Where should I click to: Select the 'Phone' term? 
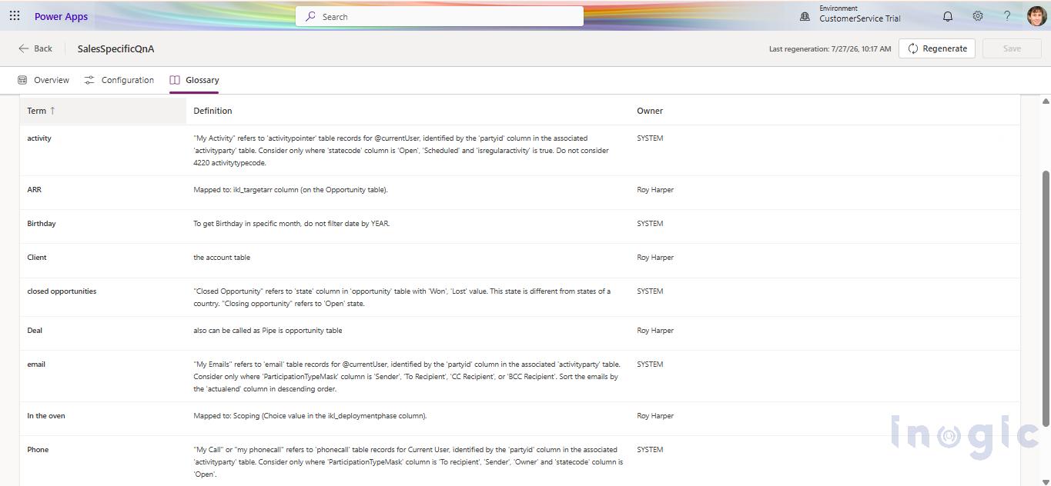[x=38, y=450]
